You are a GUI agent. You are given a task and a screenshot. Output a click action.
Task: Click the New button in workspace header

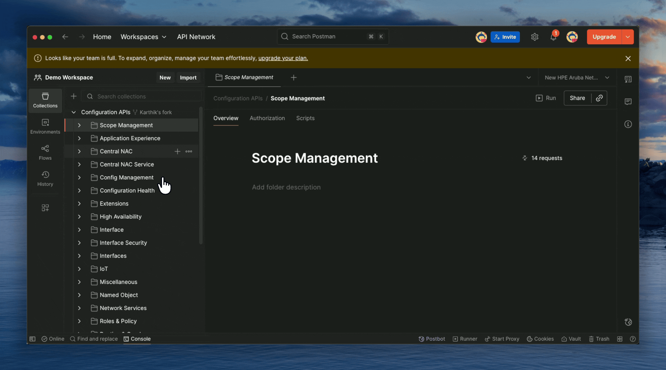(165, 78)
